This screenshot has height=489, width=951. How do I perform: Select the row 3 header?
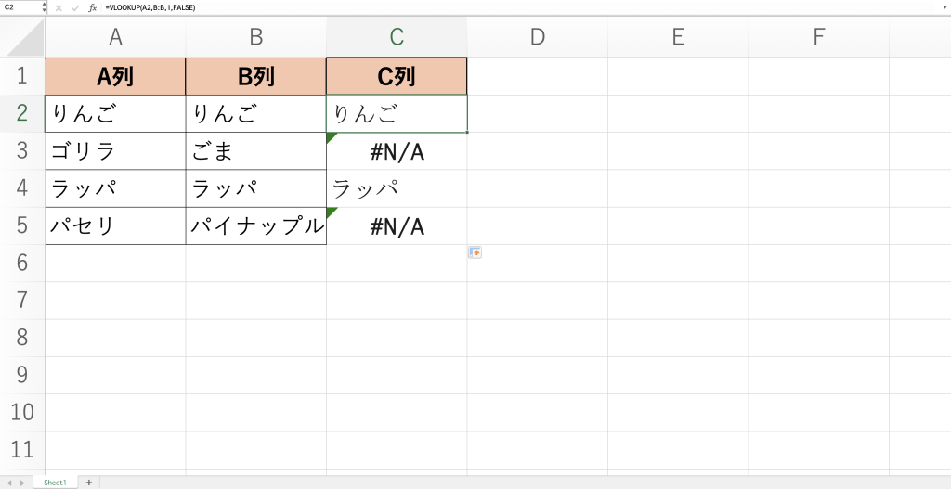[x=22, y=151]
